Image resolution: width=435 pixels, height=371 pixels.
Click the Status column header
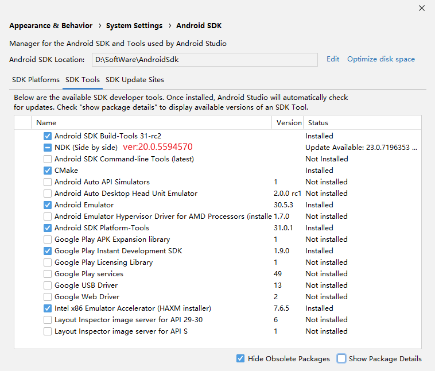(318, 123)
